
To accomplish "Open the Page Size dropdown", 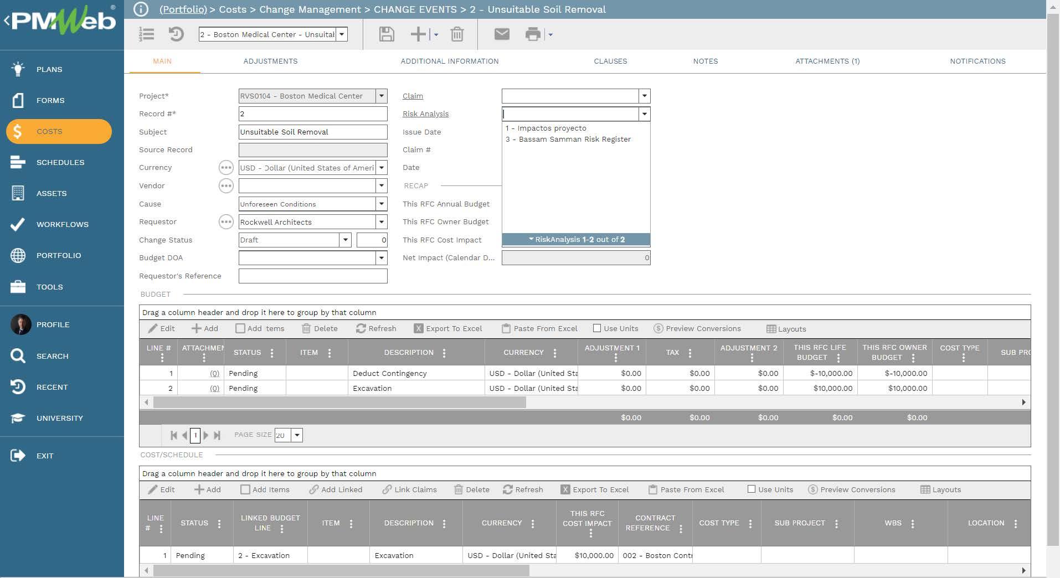I will 297,435.
